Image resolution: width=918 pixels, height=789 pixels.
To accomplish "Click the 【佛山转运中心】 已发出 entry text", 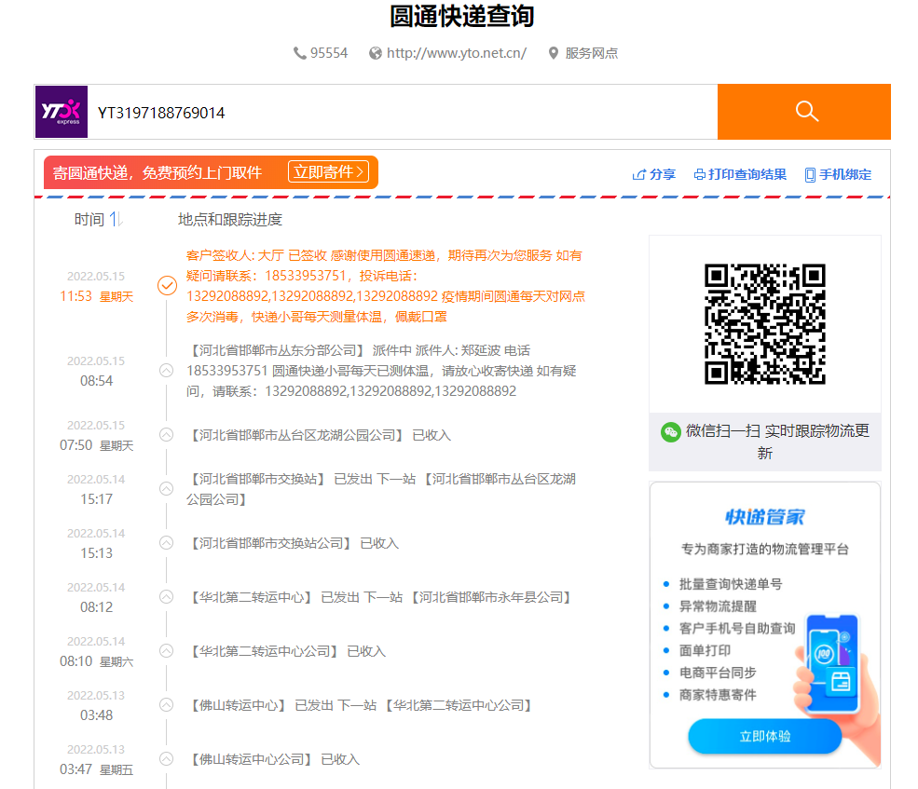I will (x=360, y=705).
